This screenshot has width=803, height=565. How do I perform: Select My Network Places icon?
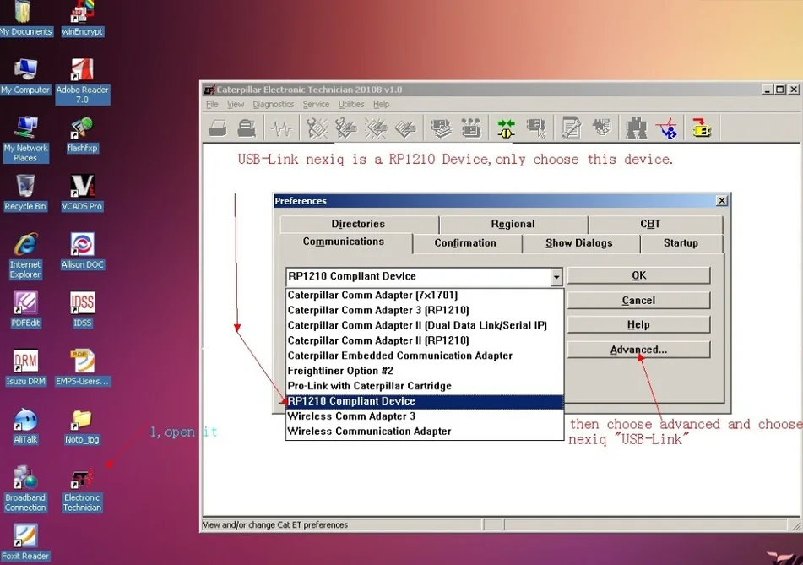tap(25, 139)
